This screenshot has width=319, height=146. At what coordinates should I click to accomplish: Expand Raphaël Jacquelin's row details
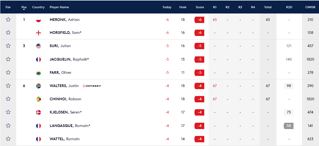click(x=159, y=59)
